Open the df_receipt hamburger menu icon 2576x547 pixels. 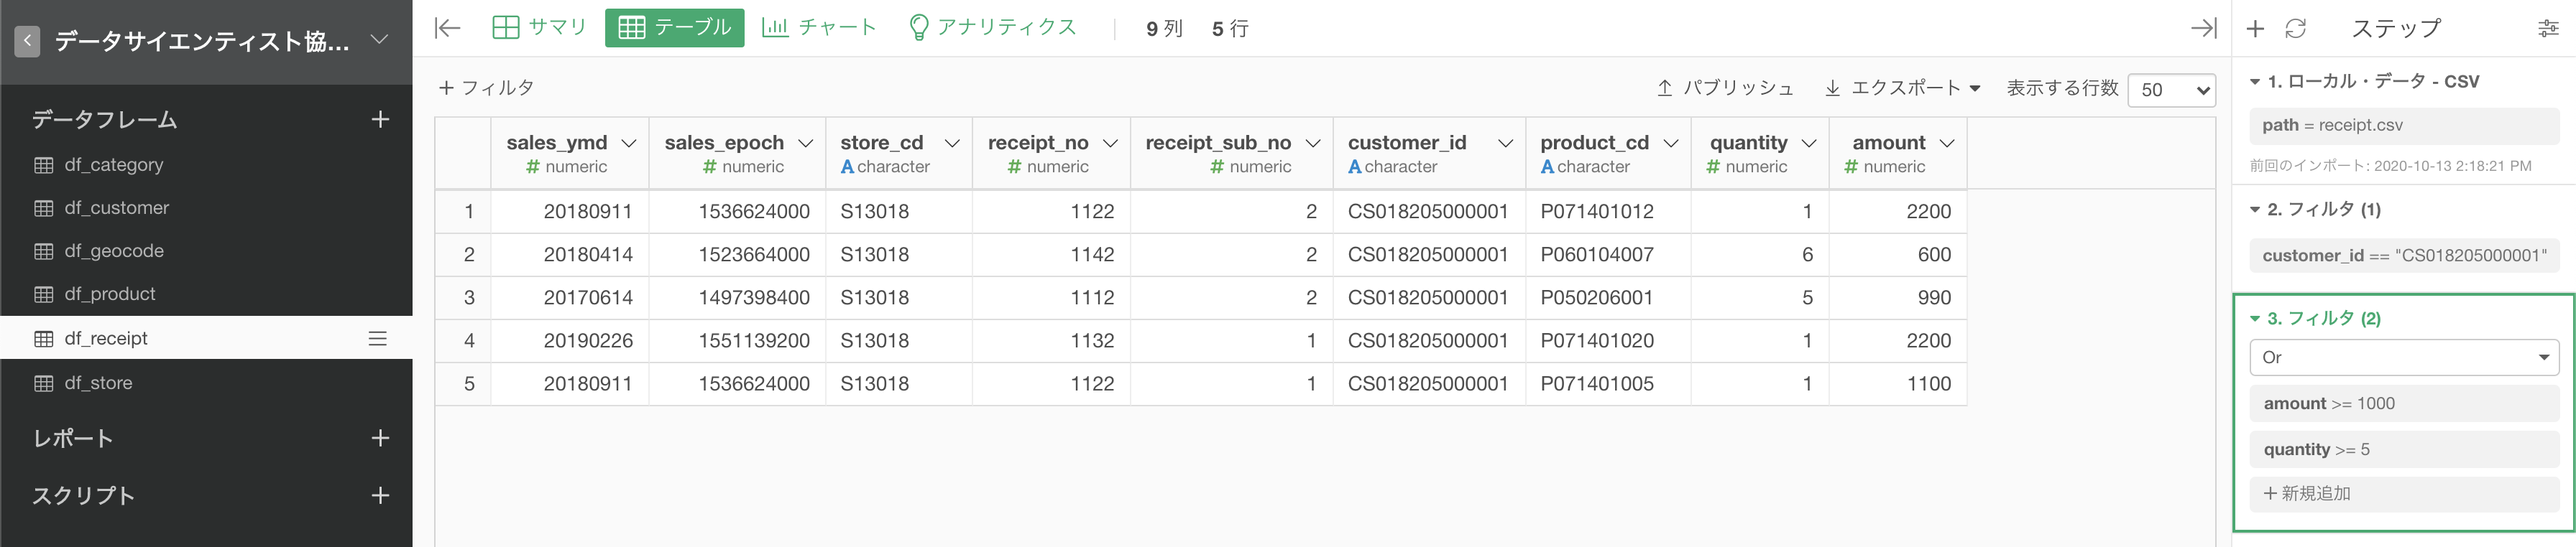[378, 338]
